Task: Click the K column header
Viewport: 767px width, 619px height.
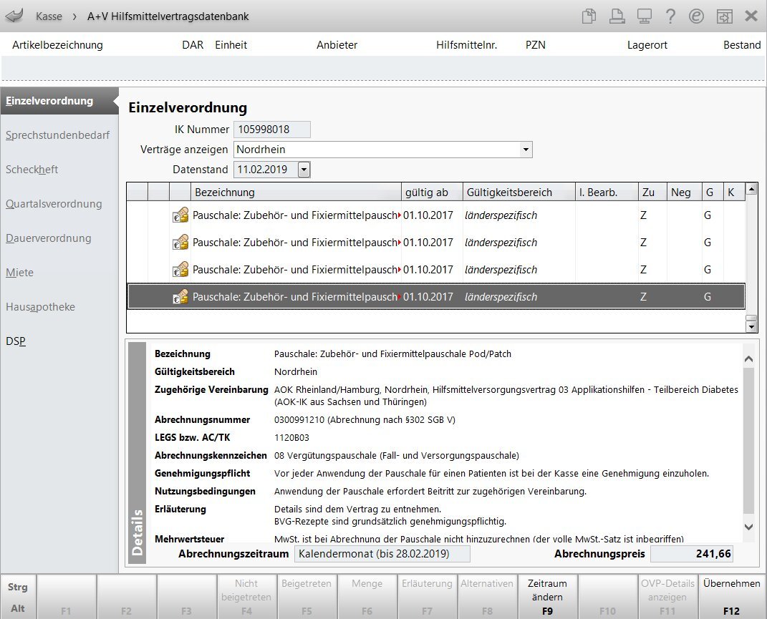Action: click(734, 192)
